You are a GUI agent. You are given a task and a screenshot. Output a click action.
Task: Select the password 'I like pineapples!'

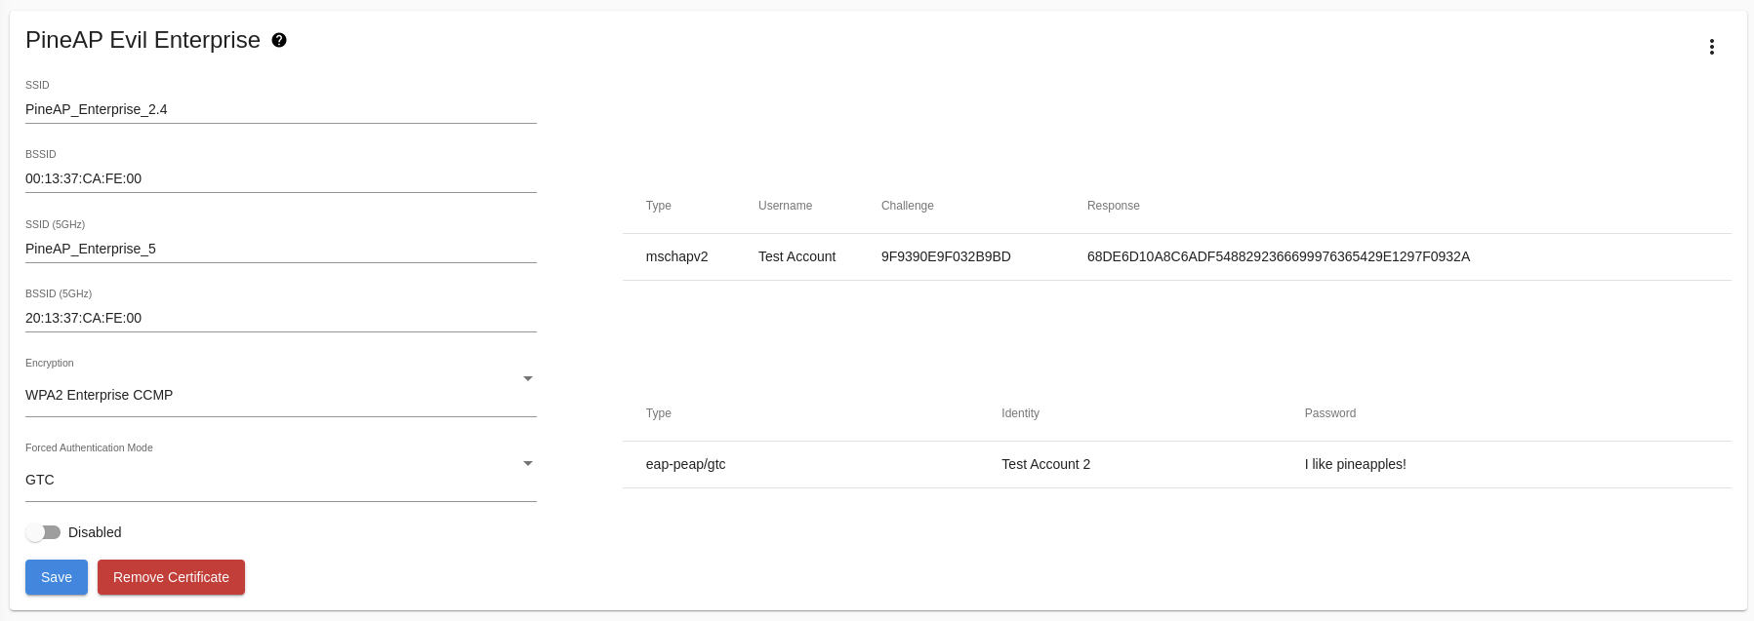coord(1356,464)
